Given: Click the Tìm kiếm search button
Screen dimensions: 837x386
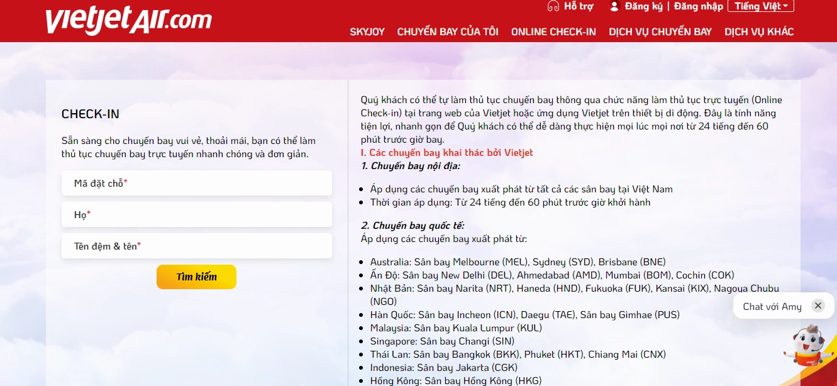Looking at the screenshot, I should click(196, 277).
